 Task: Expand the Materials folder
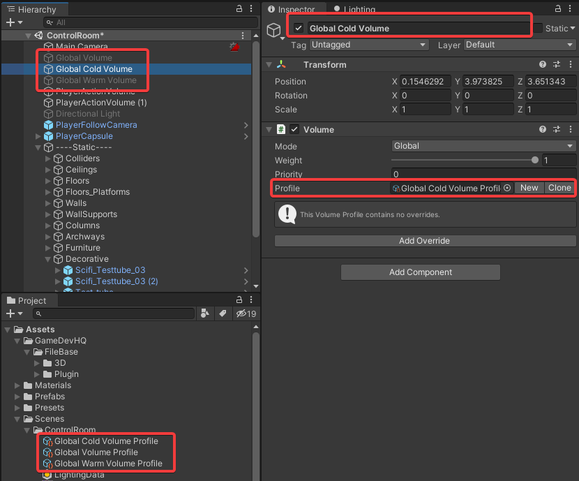(x=17, y=385)
